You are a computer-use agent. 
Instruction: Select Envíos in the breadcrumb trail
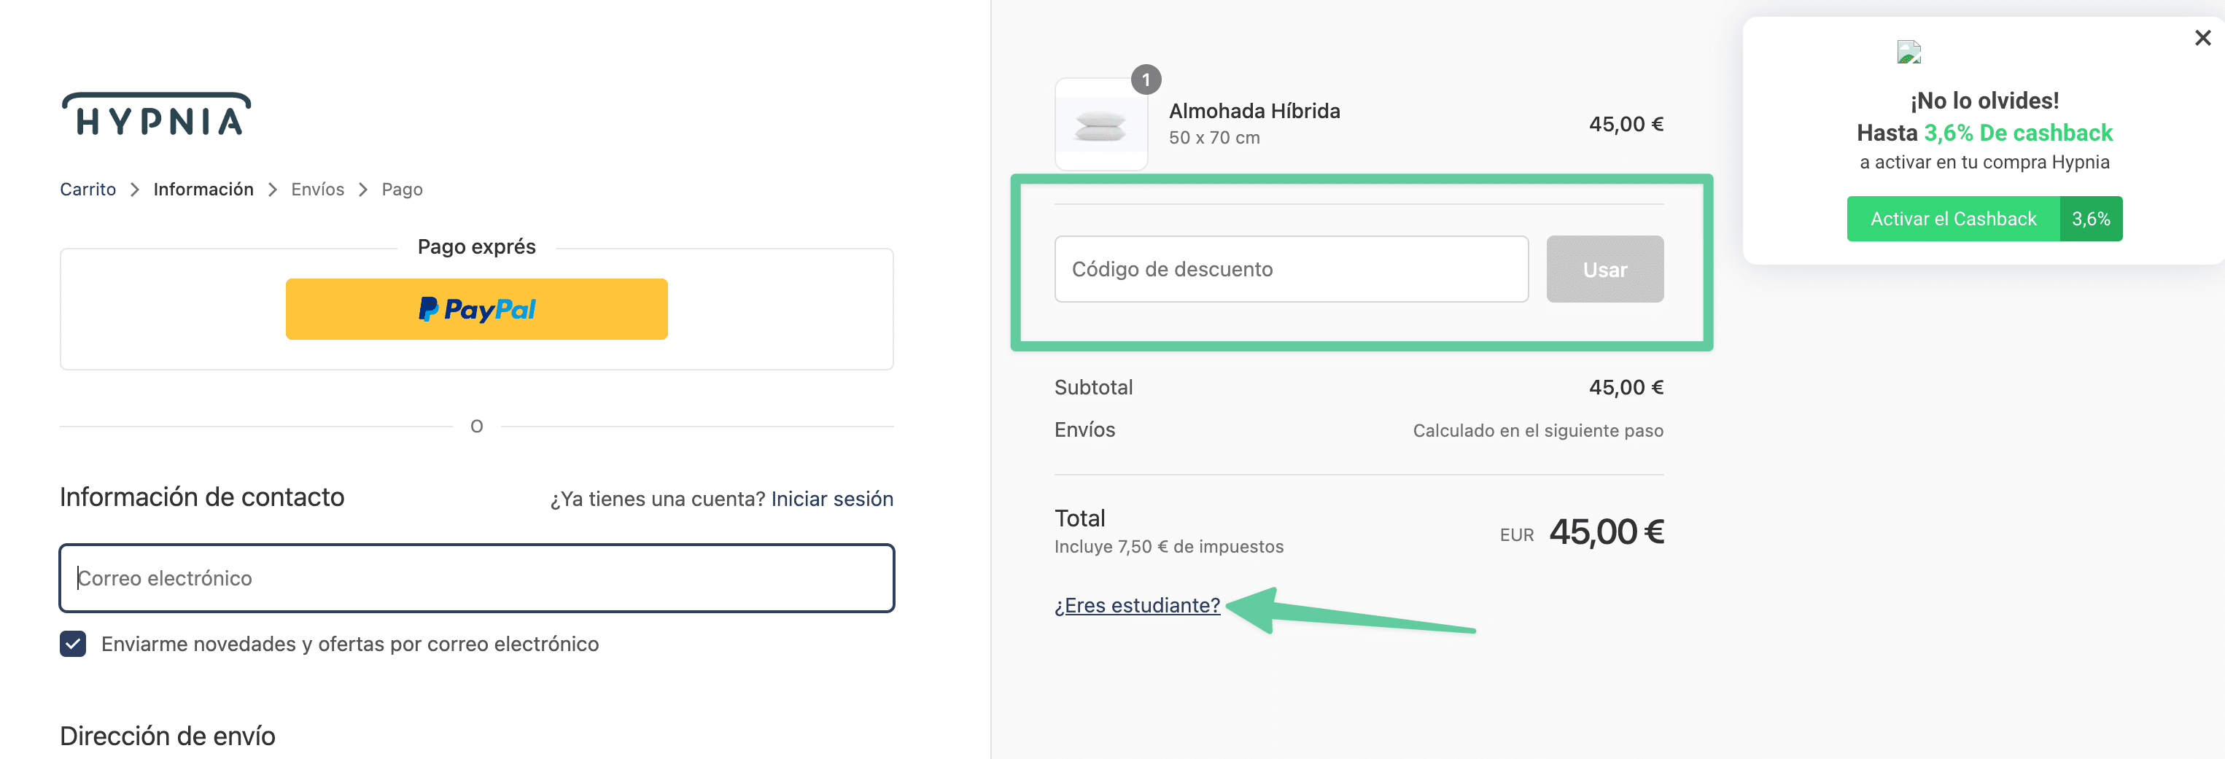pyautogui.click(x=317, y=189)
